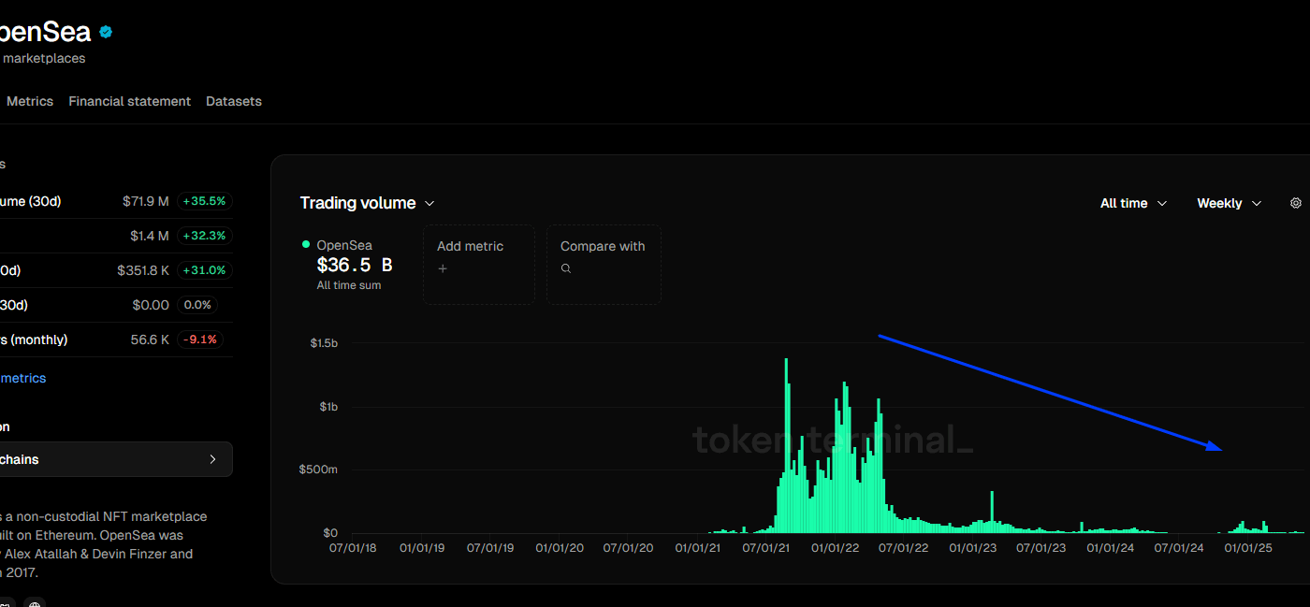Click the $1.4 M value
1310x607 pixels.
150,236
